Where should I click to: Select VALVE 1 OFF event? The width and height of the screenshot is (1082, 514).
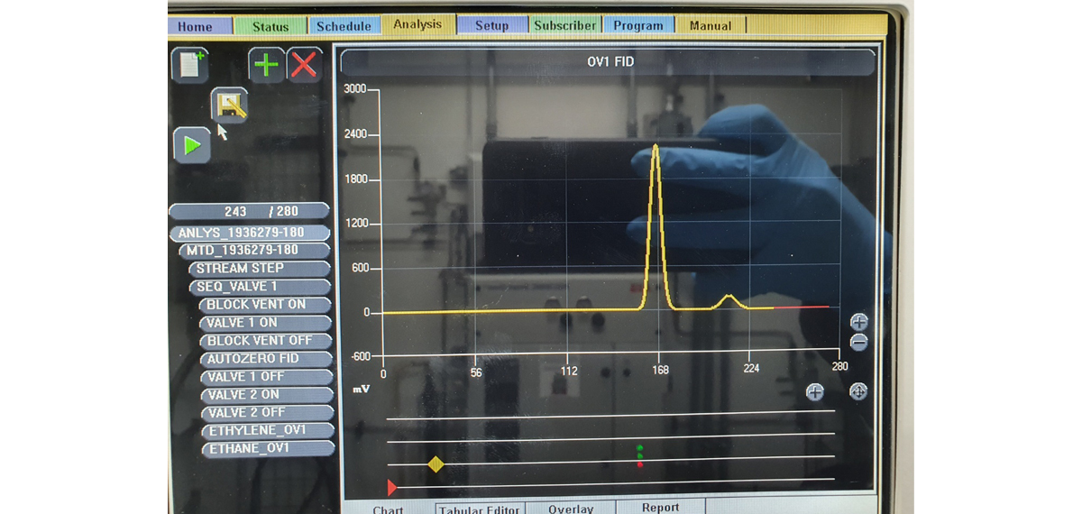267,377
